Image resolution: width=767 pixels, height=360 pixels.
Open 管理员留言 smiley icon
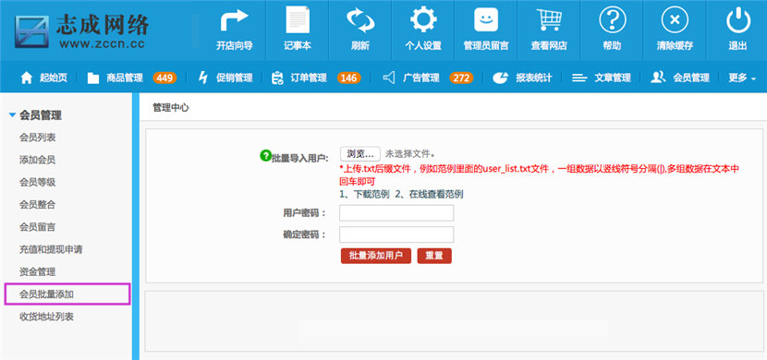click(486, 20)
